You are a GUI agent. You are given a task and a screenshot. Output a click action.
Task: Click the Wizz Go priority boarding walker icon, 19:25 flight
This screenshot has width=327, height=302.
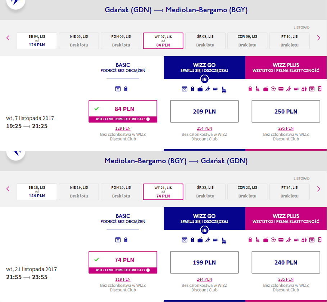click(208, 89)
